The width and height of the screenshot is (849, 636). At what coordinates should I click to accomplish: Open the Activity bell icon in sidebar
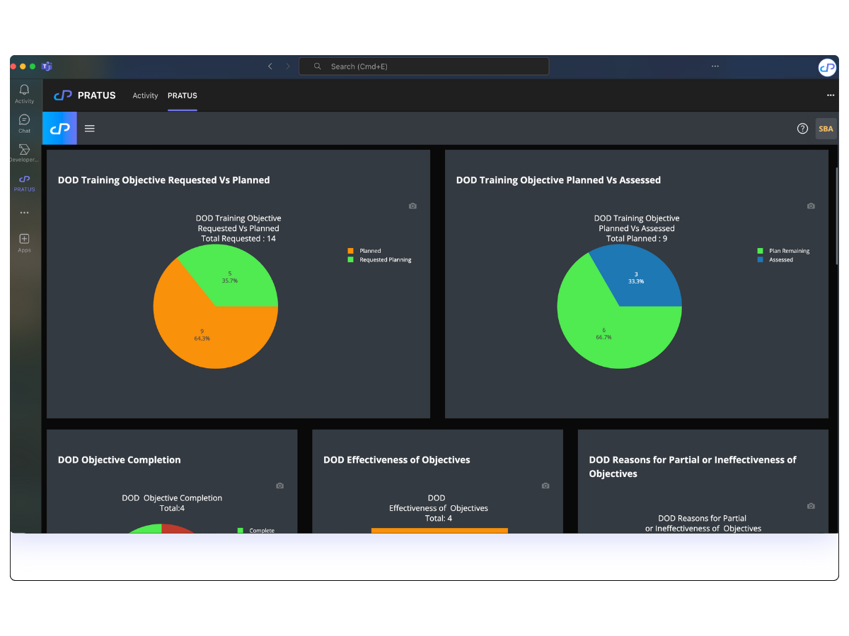click(24, 94)
